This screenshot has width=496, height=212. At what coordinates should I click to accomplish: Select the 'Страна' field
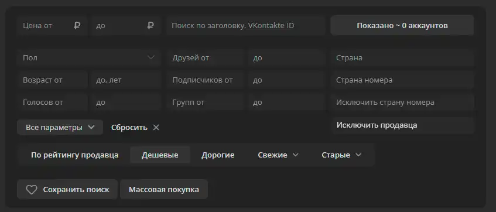pyautogui.click(x=403, y=57)
